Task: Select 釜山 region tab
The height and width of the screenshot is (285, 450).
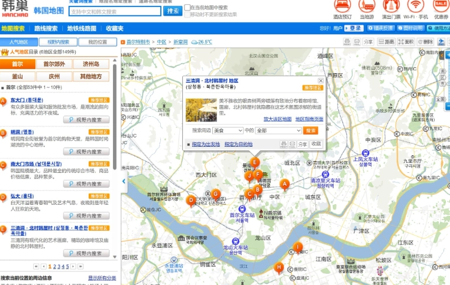Action: tap(18, 77)
